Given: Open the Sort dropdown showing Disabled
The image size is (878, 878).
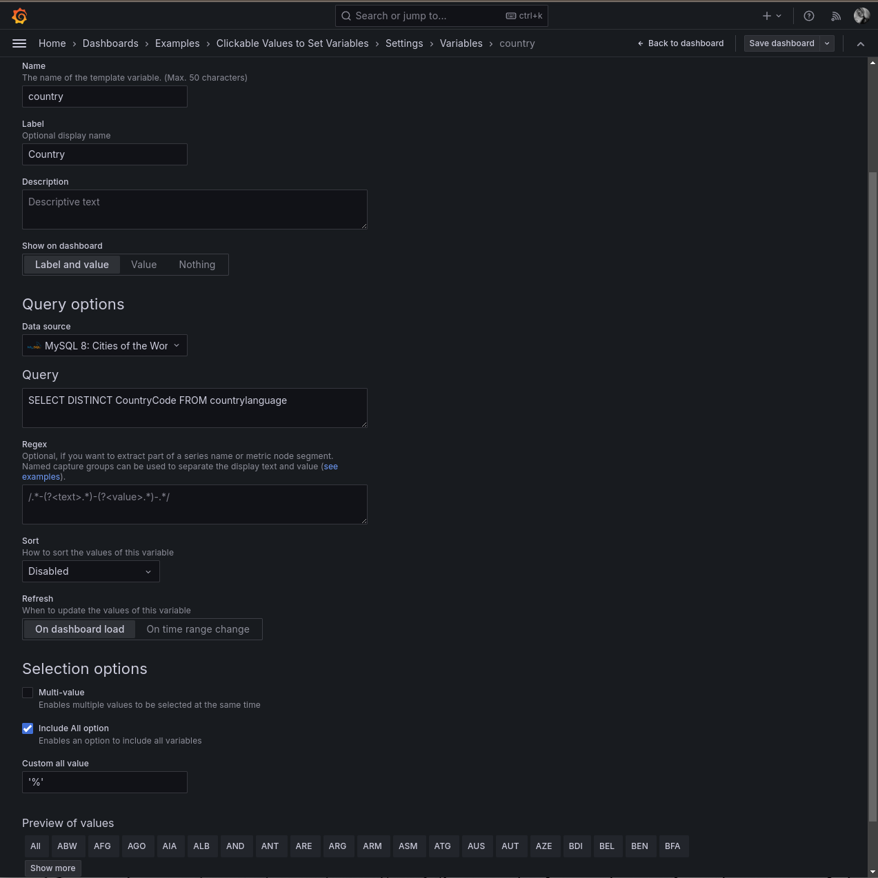Looking at the screenshot, I should pyautogui.click(x=90, y=571).
